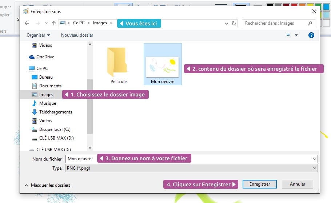Pick the blue color swatch in Paint
The width and height of the screenshot is (331, 203).
[x=326, y=6]
